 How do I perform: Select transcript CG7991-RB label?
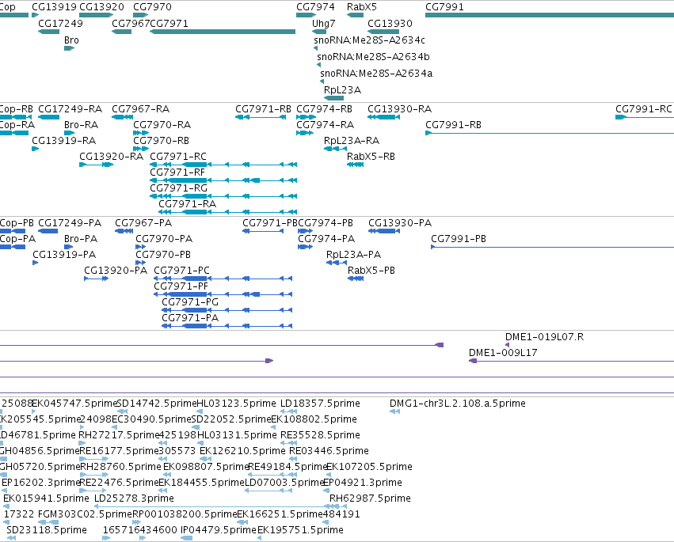point(453,124)
